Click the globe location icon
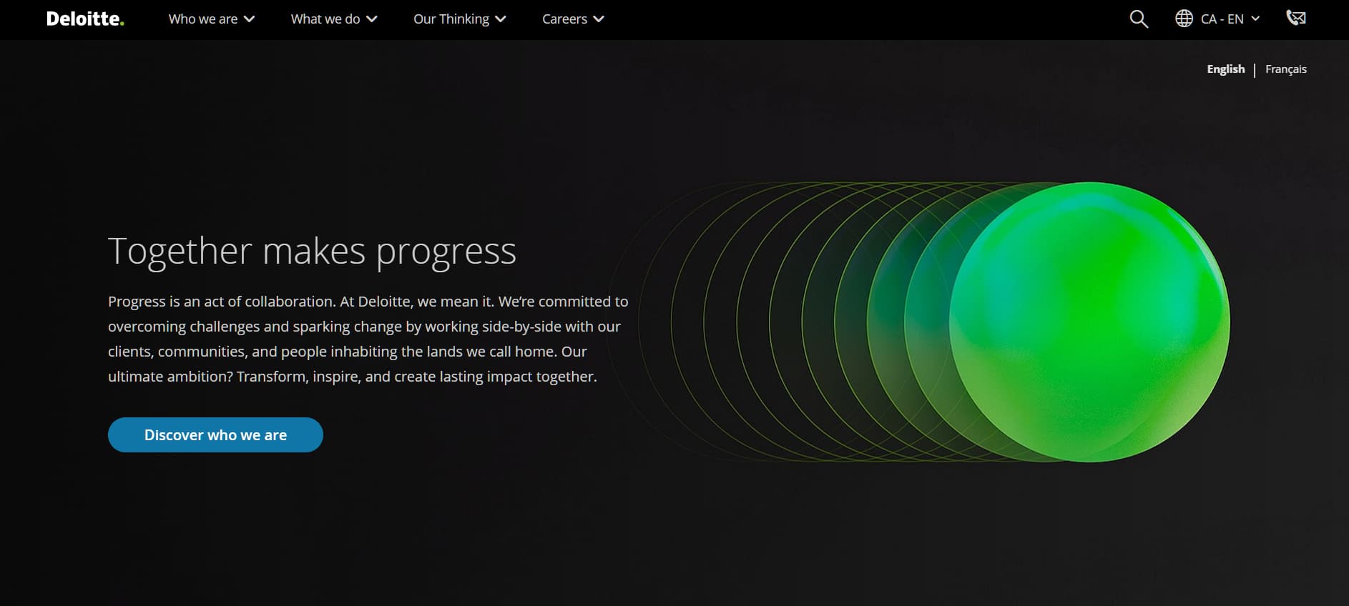Image resolution: width=1349 pixels, height=606 pixels. point(1184,19)
